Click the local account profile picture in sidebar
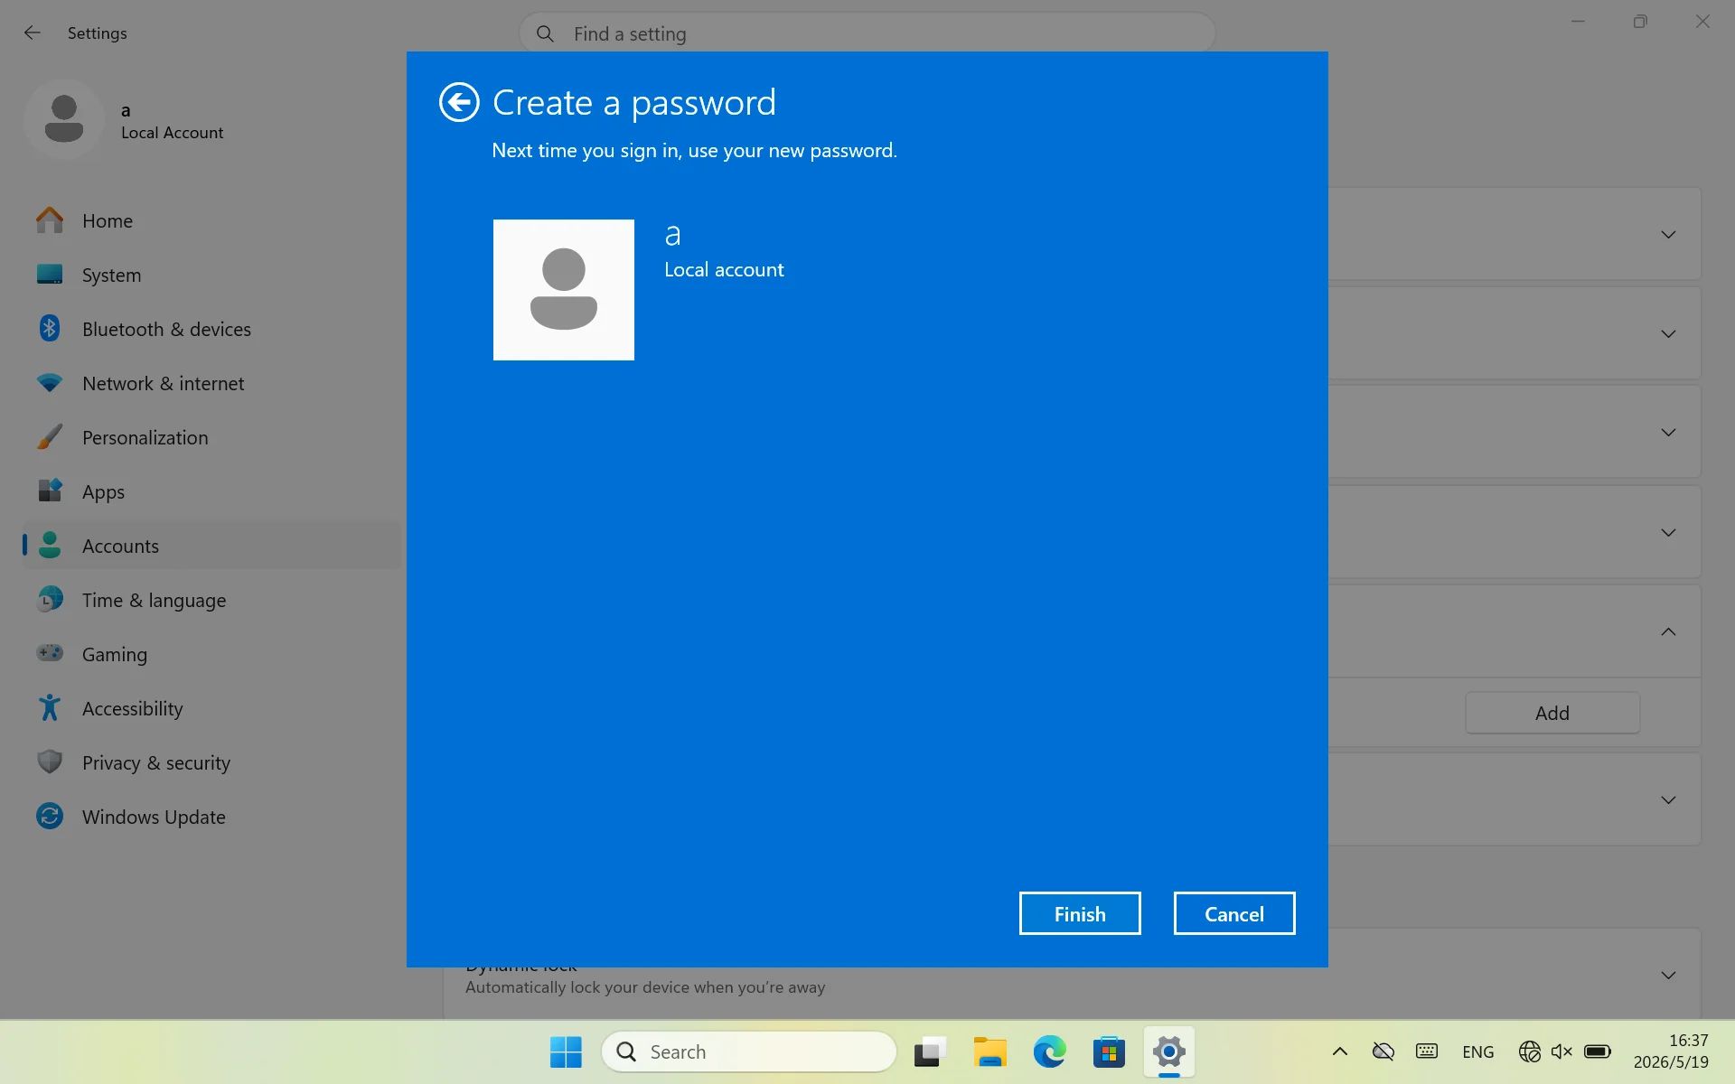Screen dimensions: 1735x1084 (64, 119)
